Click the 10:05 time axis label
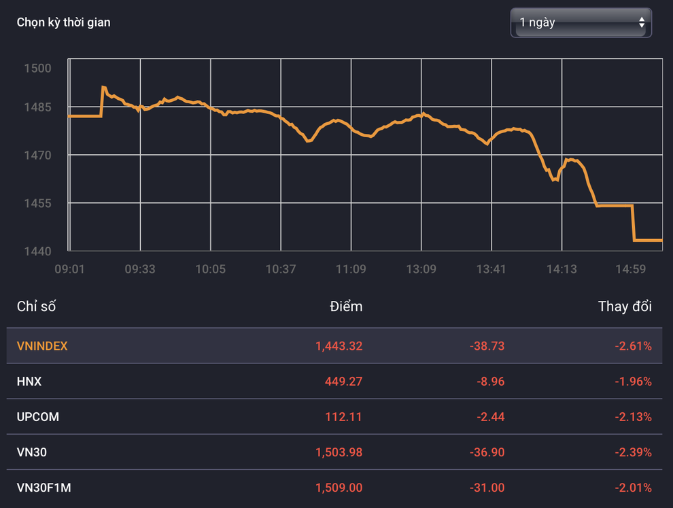This screenshot has width=673, height=508. tap(210, 269)
